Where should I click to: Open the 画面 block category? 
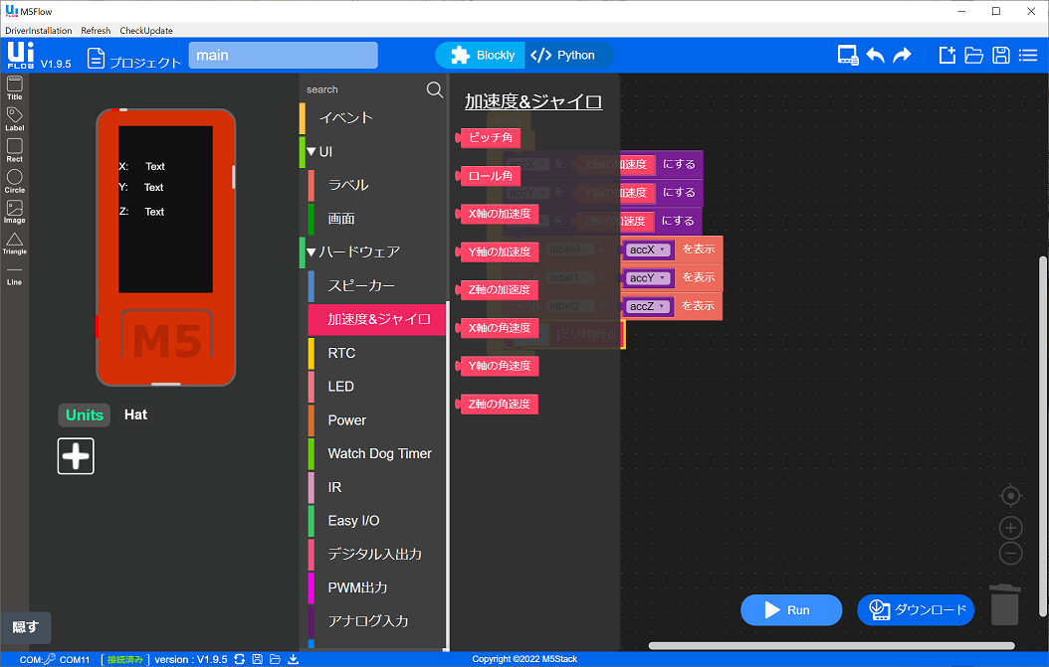pyautogui.click(x=376, y=219)
